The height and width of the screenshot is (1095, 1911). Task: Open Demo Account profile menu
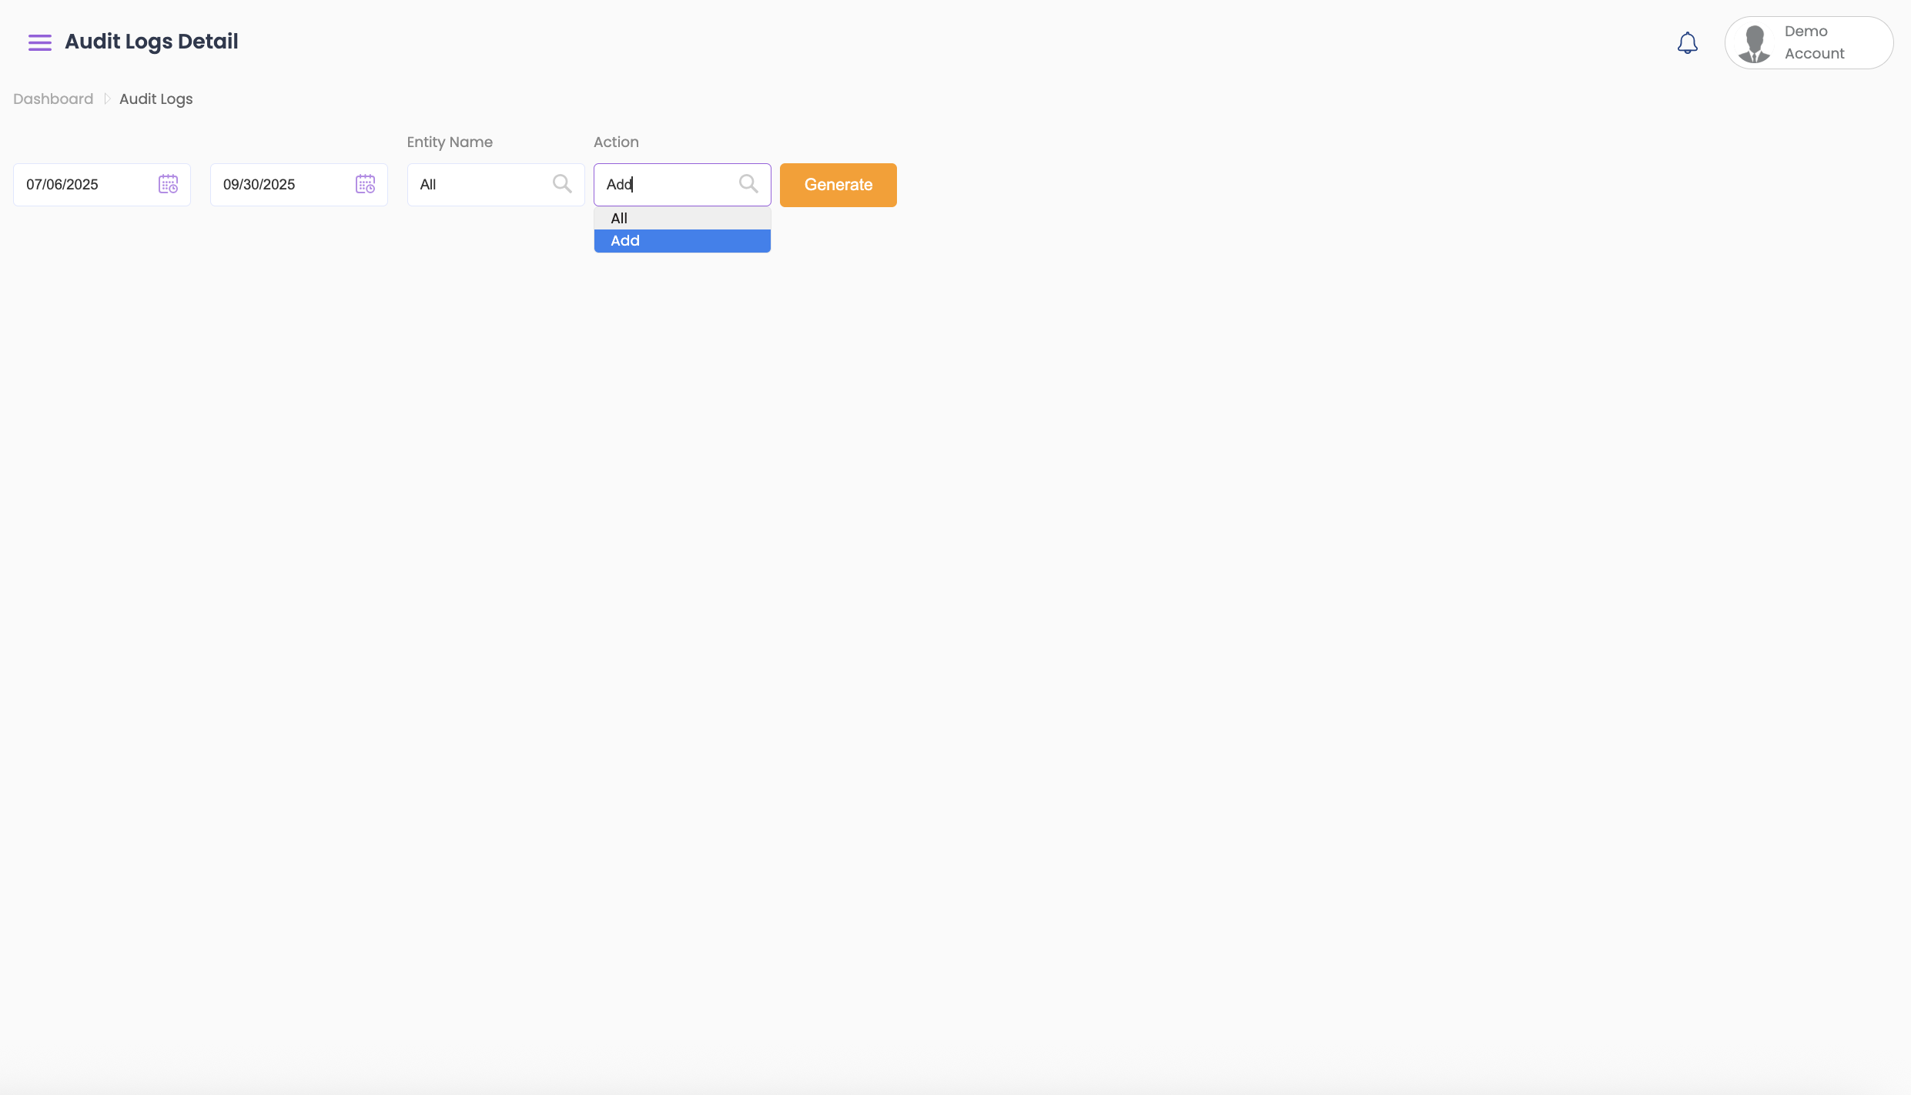click(x=1814, y=42)
